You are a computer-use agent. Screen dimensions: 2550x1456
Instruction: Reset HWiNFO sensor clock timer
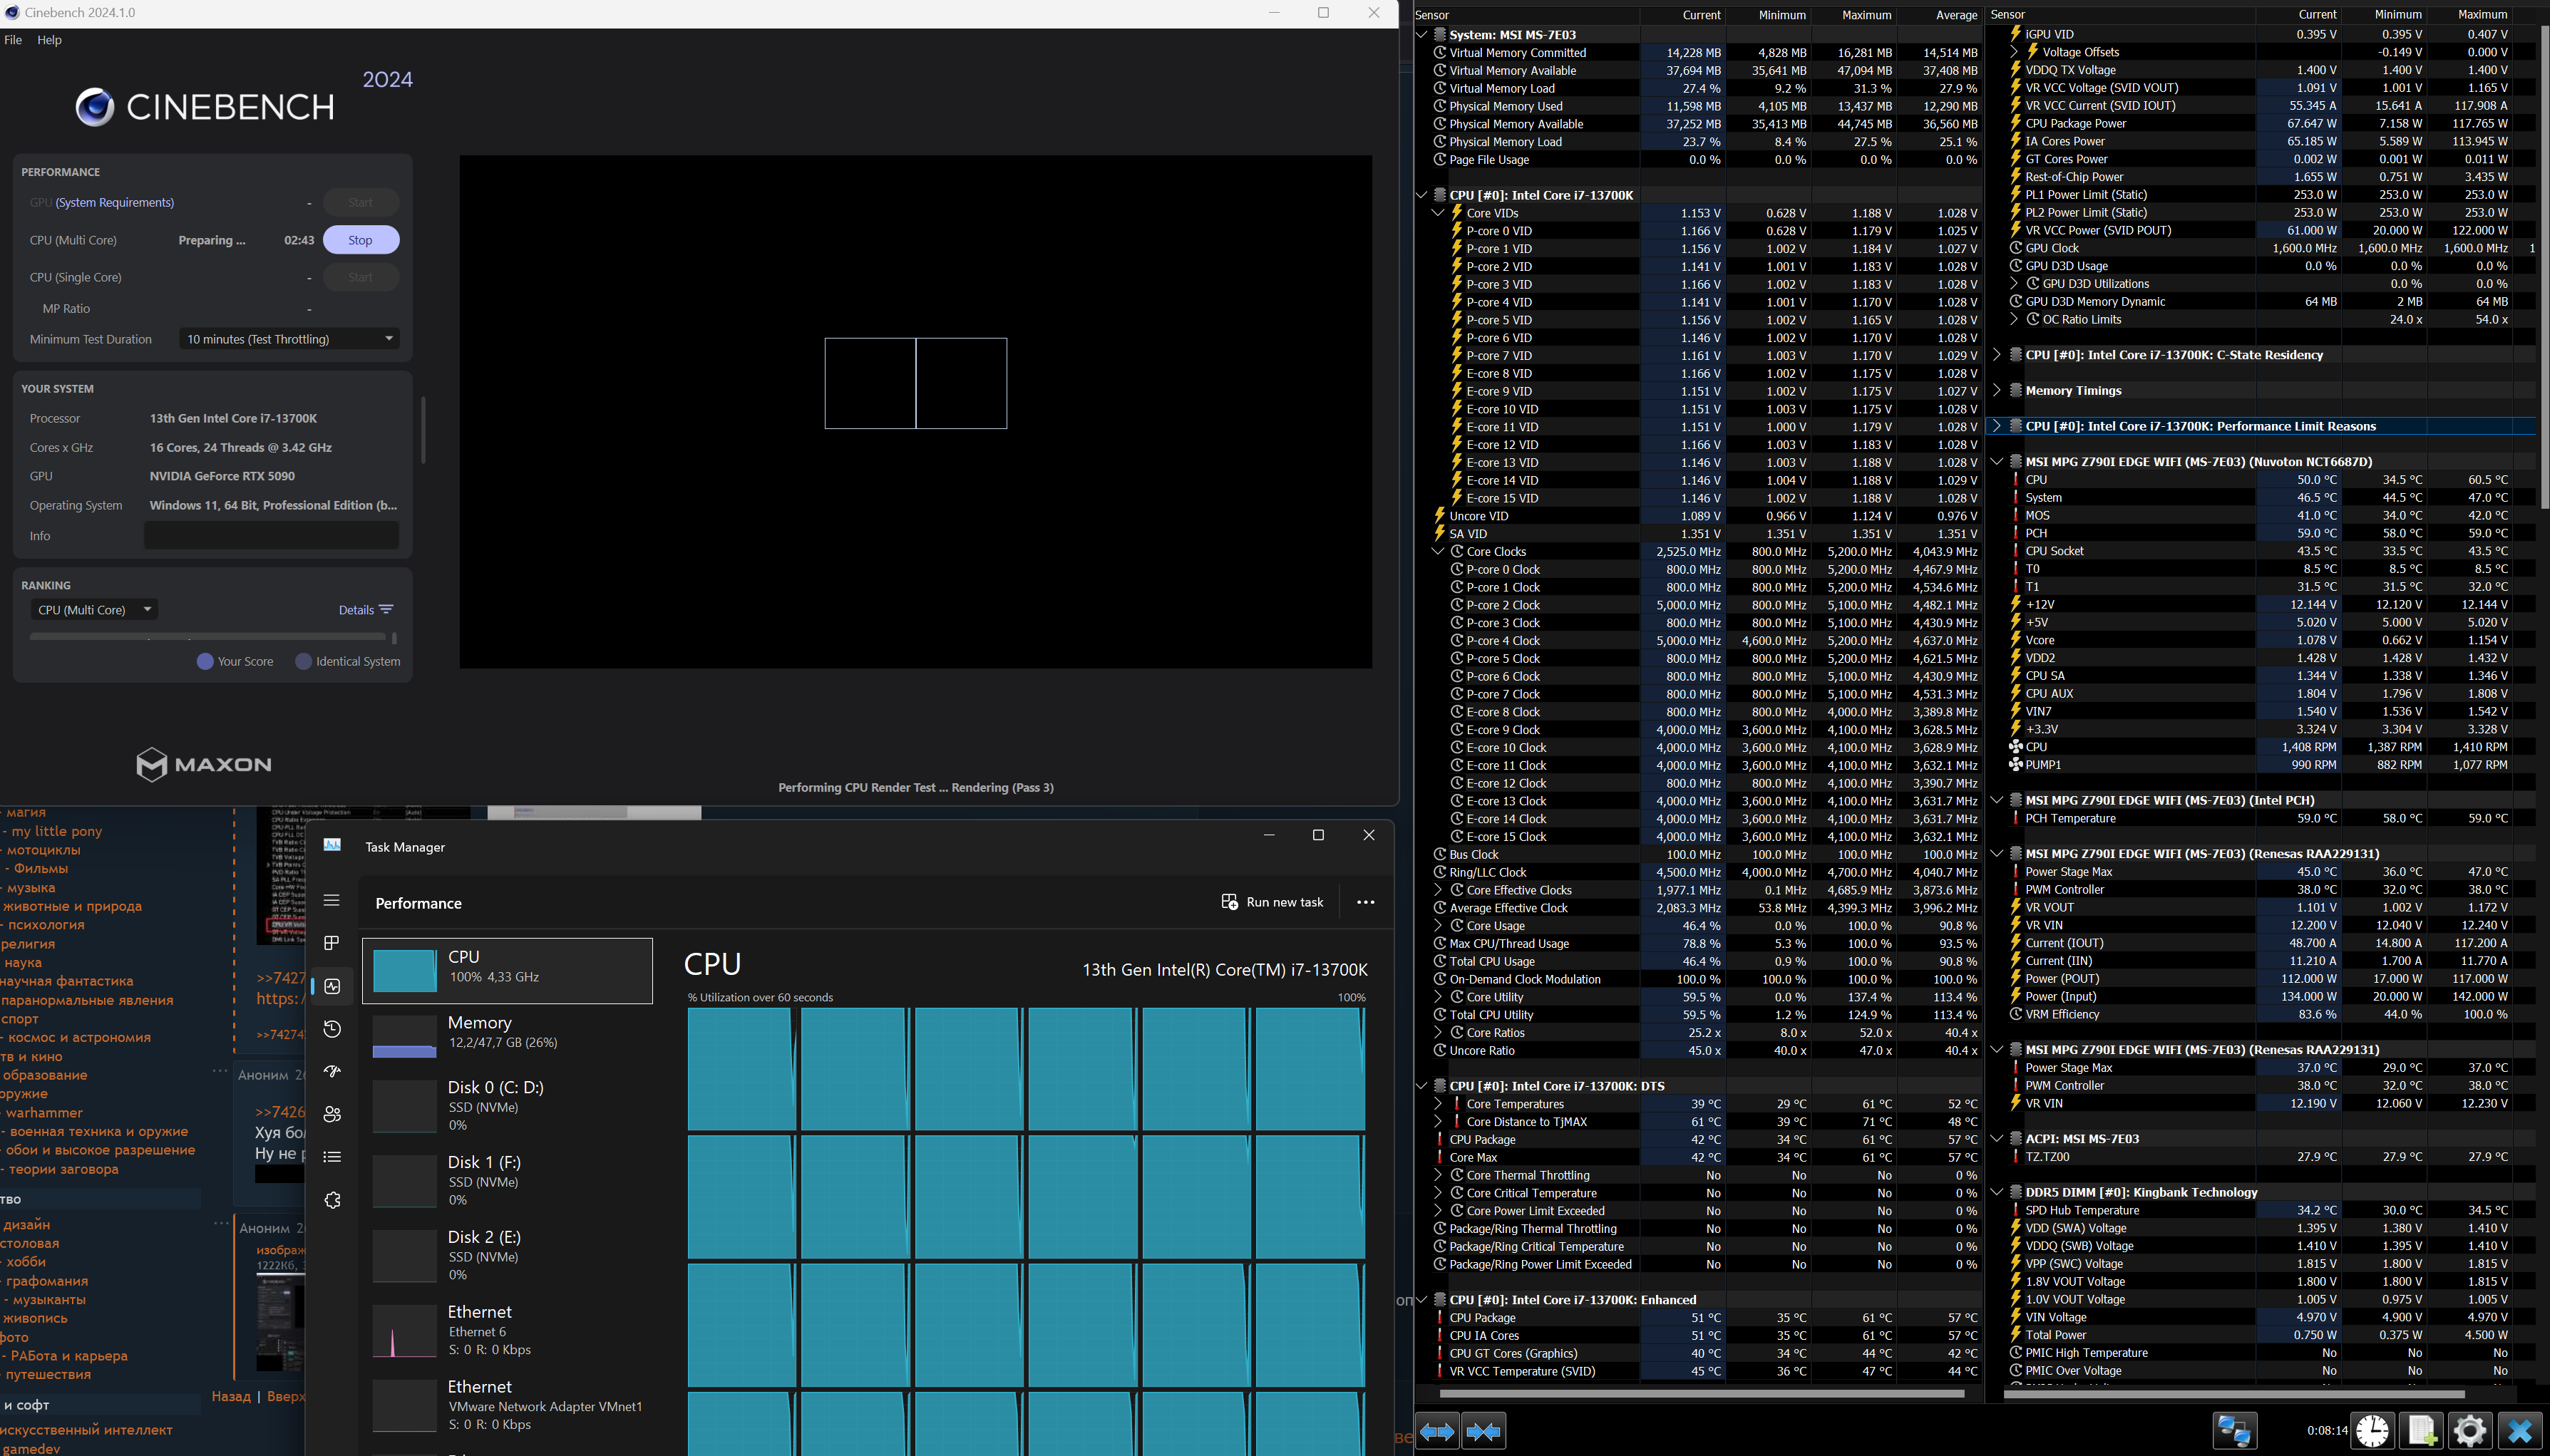pyautogui.click(x=2372, y=1431)
